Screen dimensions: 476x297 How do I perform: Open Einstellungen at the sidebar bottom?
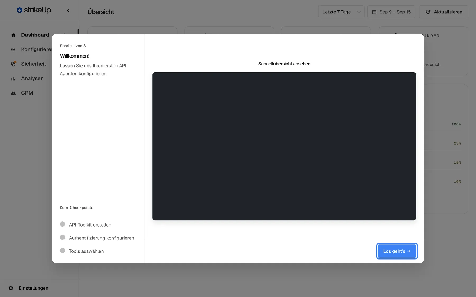click(34, 288)
